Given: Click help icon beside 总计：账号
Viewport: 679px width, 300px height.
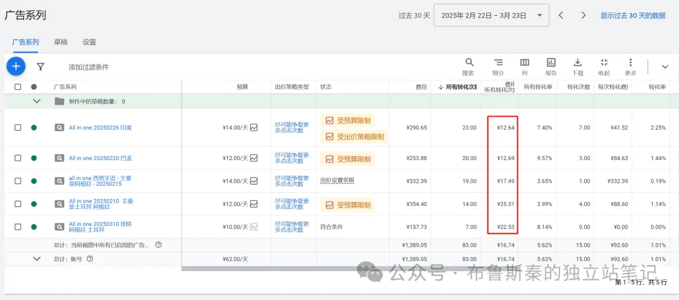Looking at the screenshot, I should tap(90, 259).
